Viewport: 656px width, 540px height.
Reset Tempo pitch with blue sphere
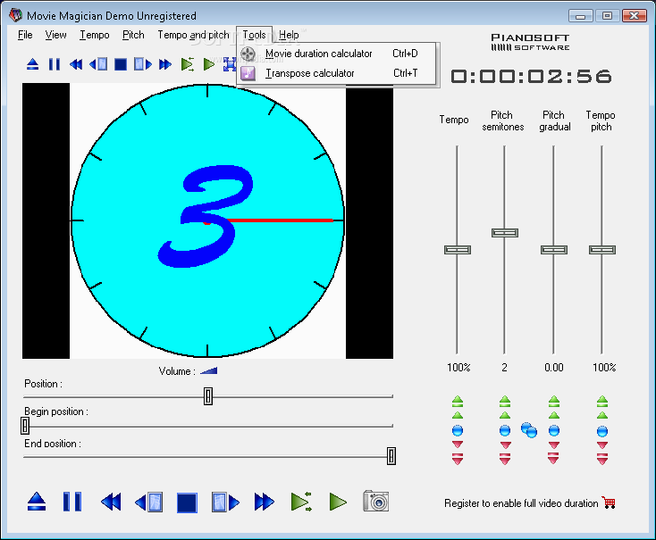click(602, 431)
